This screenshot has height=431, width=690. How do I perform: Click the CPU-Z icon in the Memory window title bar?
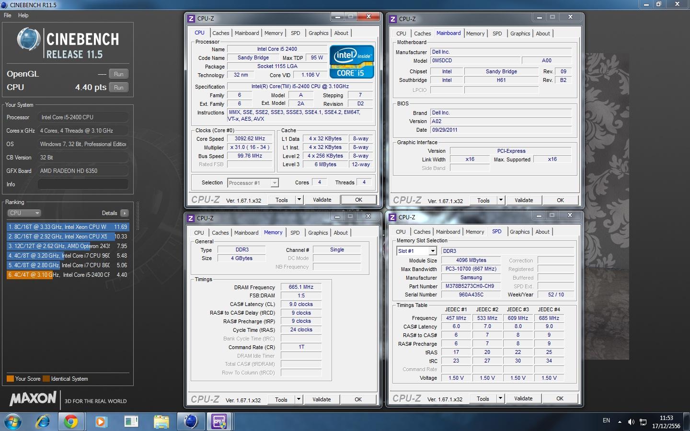pos(191,218)
